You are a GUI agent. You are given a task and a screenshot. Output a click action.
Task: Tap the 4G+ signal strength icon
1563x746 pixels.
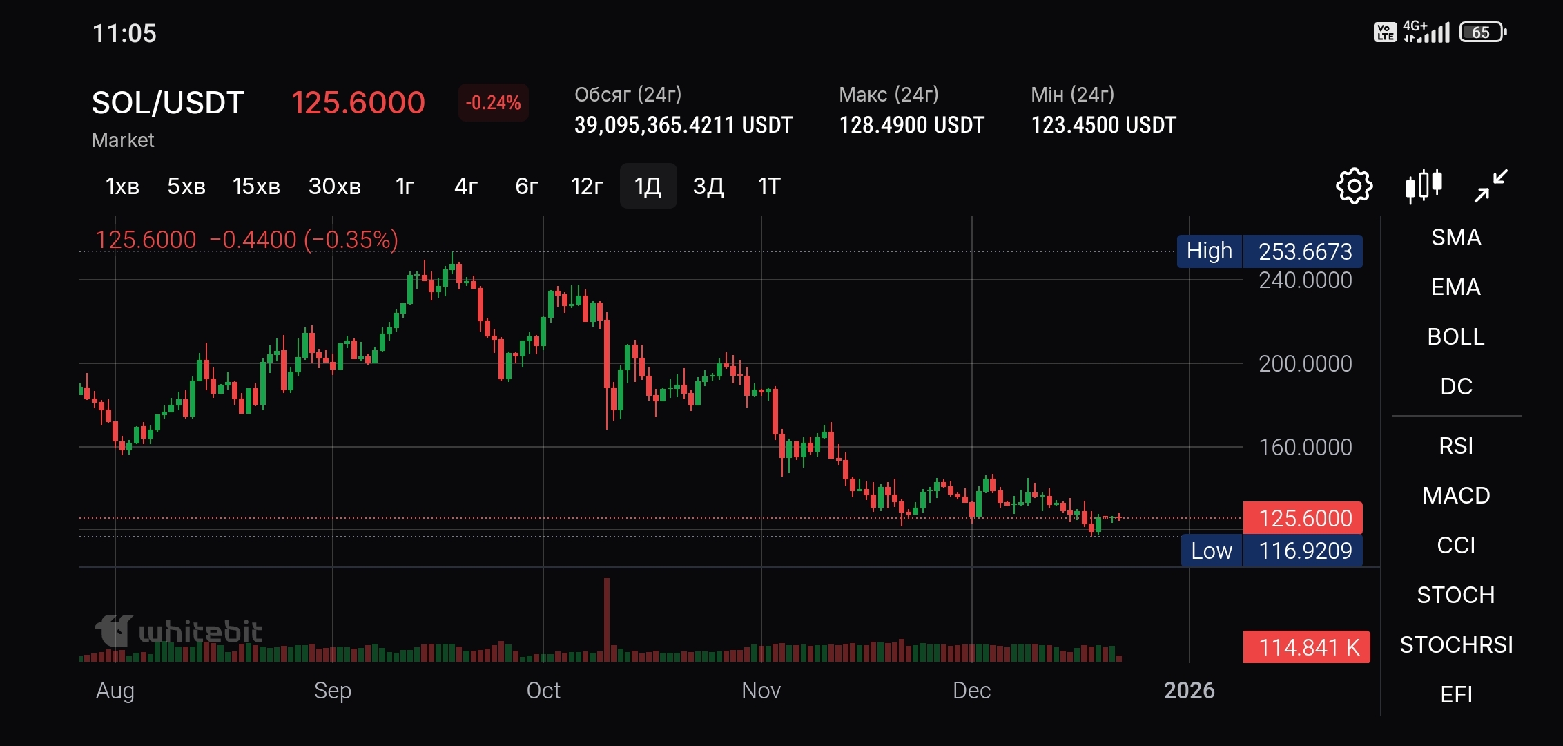(x=1426, y=32)
